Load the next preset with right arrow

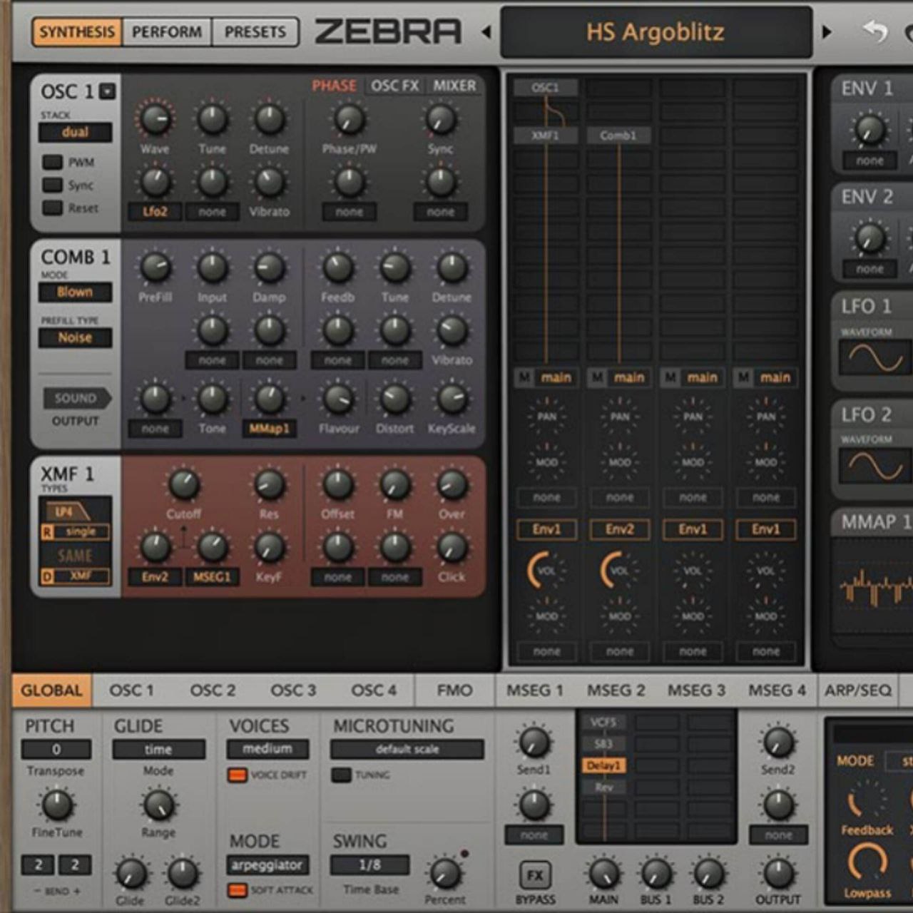(827, 32)
